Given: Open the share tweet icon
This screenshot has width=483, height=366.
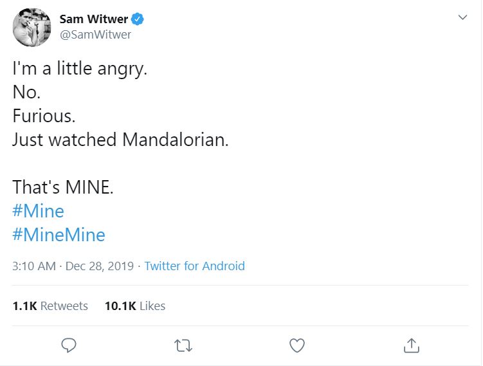Looking at the screenshot, I should pos(411,345).
